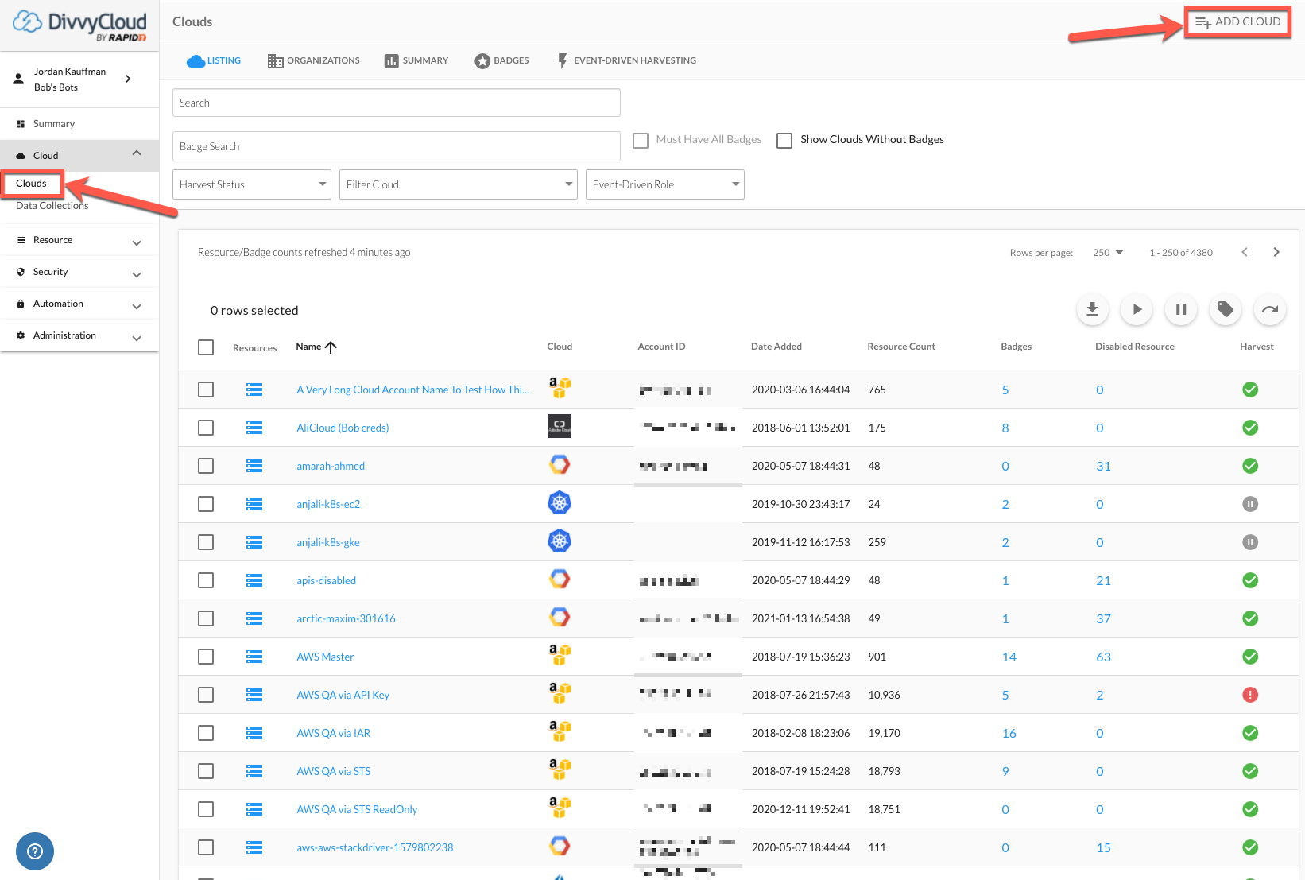Collapse the Cloud sidebar section

(x=137, y=153)
